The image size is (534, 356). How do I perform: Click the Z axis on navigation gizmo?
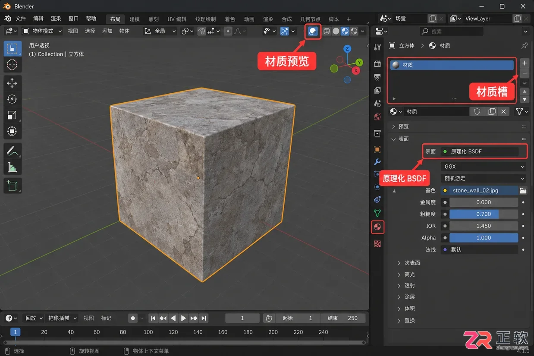click(347, 49)
